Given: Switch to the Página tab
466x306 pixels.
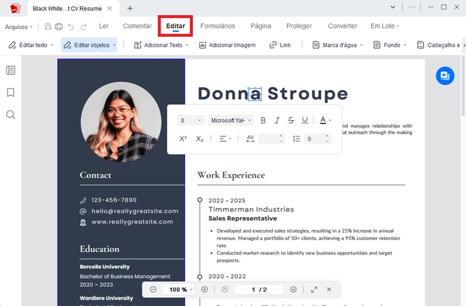Looking at the screenshot, I should tap(261, 26).
